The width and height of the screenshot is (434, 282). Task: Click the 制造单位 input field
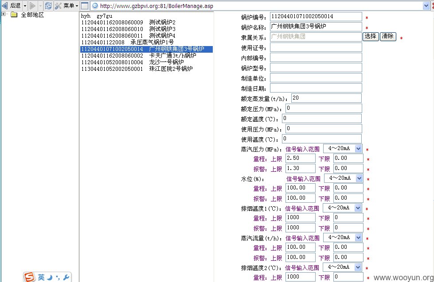click(316, 77)
